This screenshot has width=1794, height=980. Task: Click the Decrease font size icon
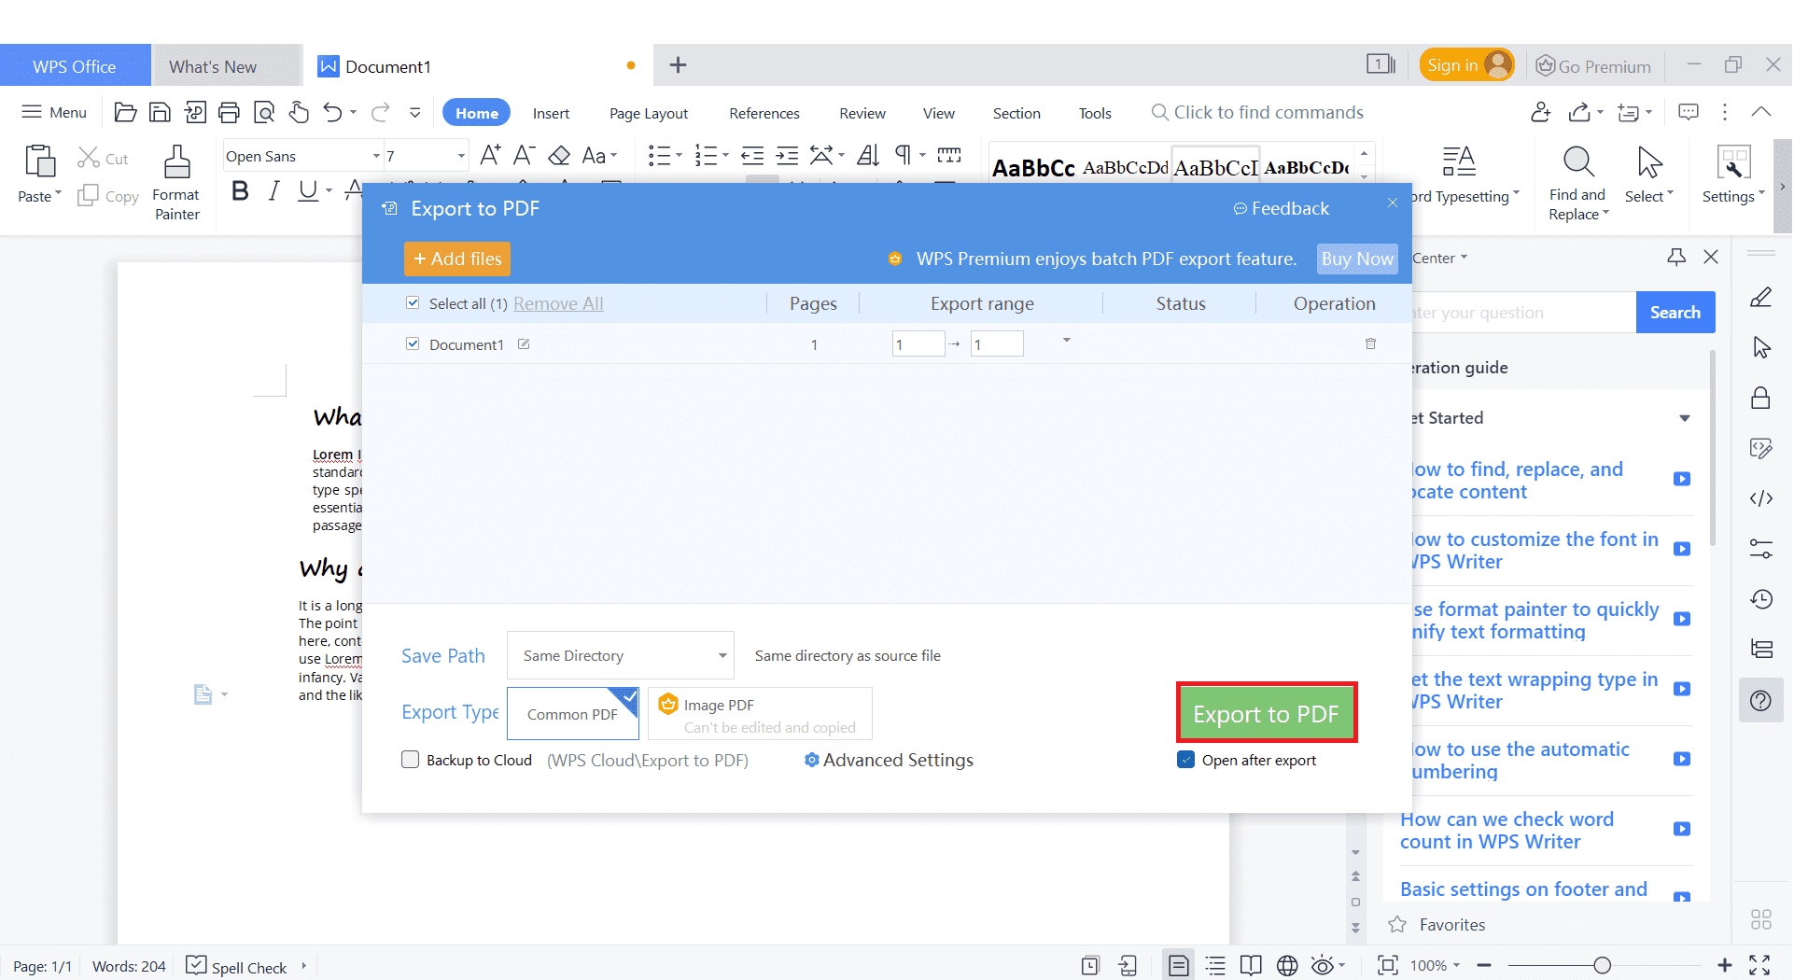click(x=524, y=155)
